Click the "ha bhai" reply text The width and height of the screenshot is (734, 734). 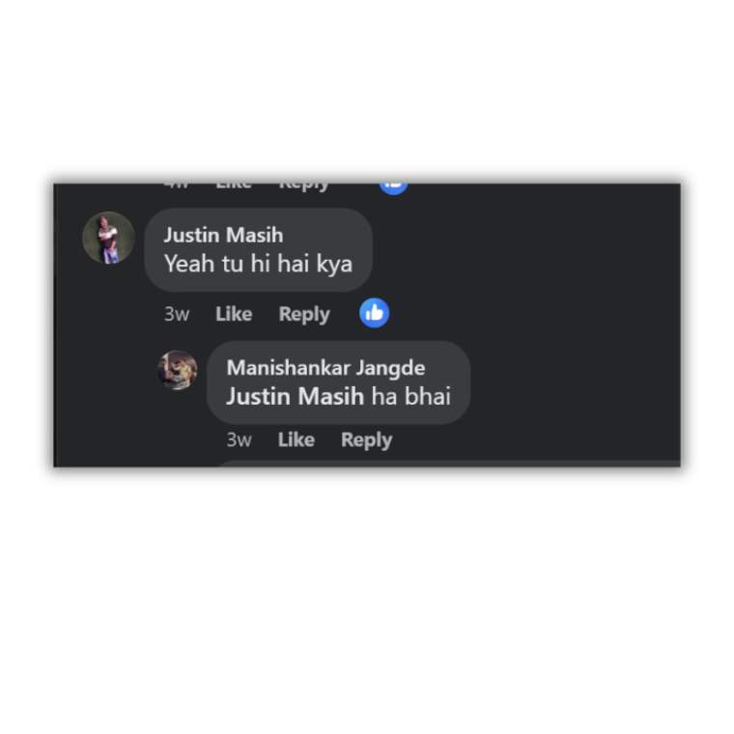411,397
